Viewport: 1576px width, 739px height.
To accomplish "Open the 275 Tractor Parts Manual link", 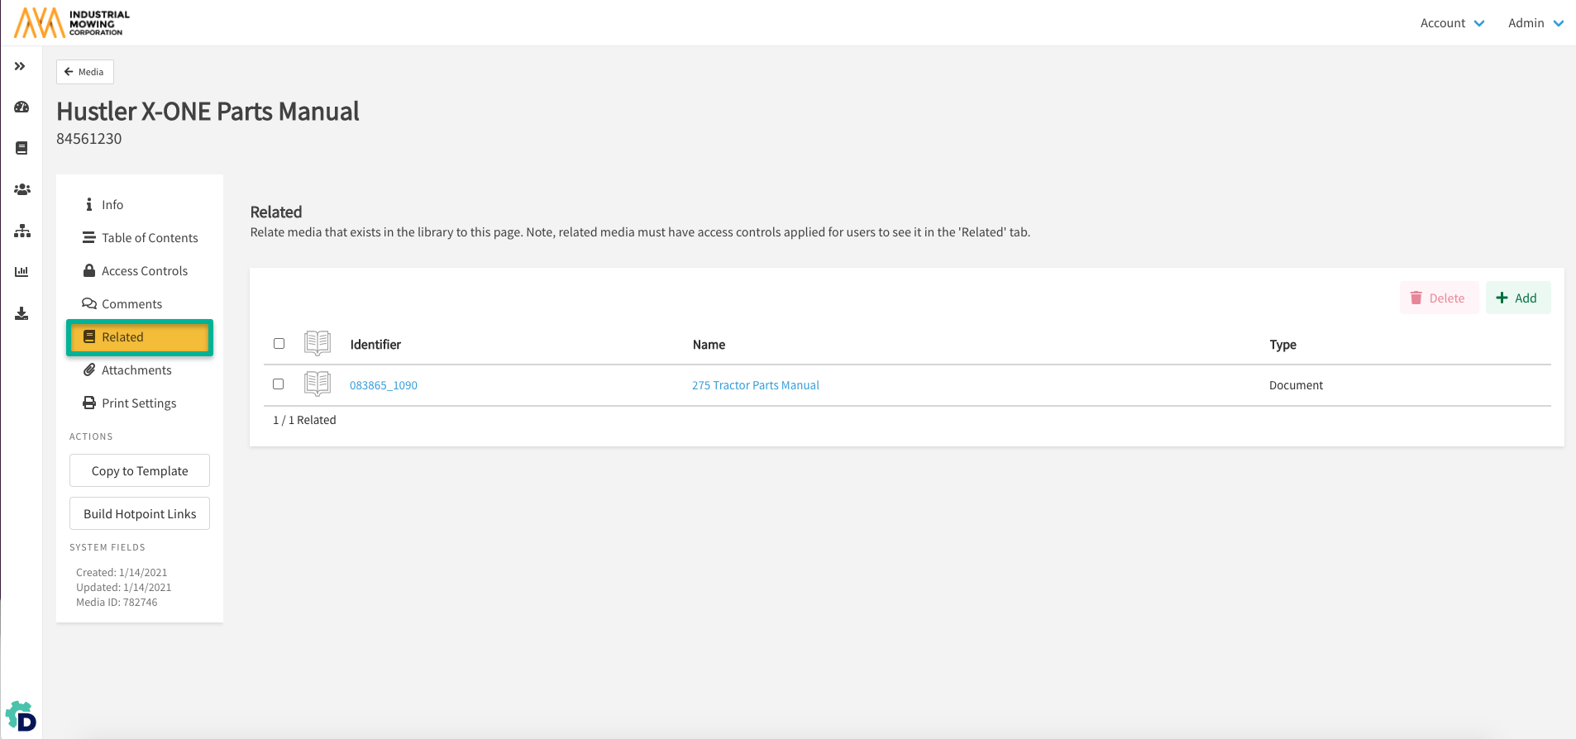I will point(755,385).
